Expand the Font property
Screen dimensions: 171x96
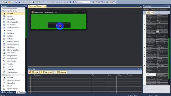tap(144, 29)
